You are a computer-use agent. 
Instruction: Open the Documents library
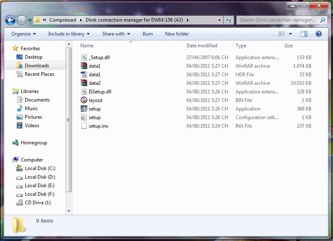(37, 100)
